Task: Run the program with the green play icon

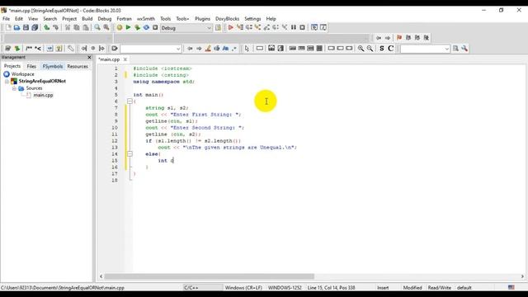Action: point(129,27)
